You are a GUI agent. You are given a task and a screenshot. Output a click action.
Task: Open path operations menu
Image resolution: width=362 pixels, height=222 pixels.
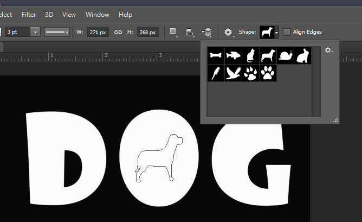coord(173,32)
